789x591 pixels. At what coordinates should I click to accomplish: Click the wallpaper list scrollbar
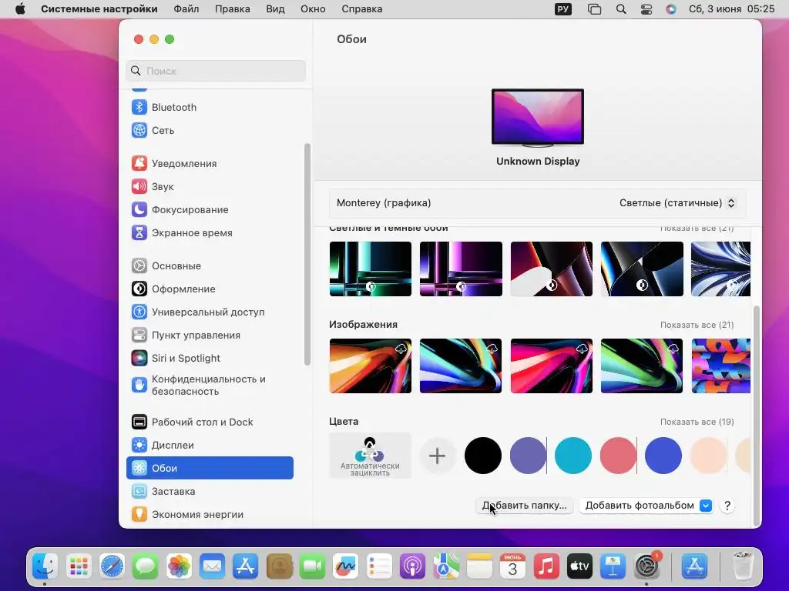click(756, 415)
